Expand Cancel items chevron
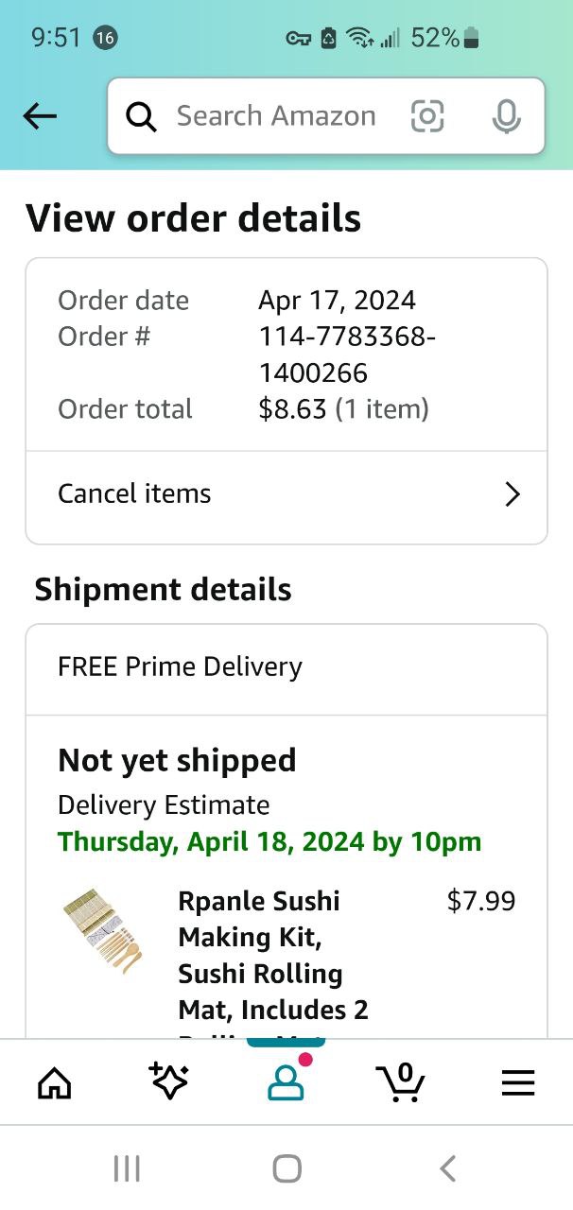Viewport: 573px width, 1210px height. pyautogui.click(x=512, y=494)
